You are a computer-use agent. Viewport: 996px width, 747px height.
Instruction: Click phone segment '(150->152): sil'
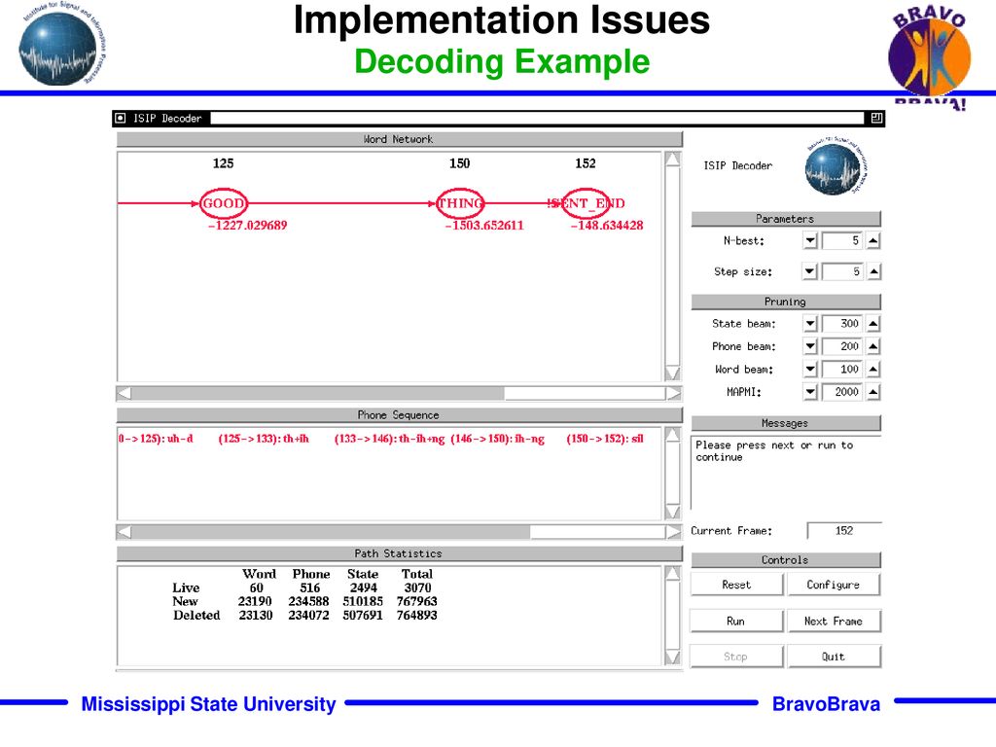tap(605, 439)
